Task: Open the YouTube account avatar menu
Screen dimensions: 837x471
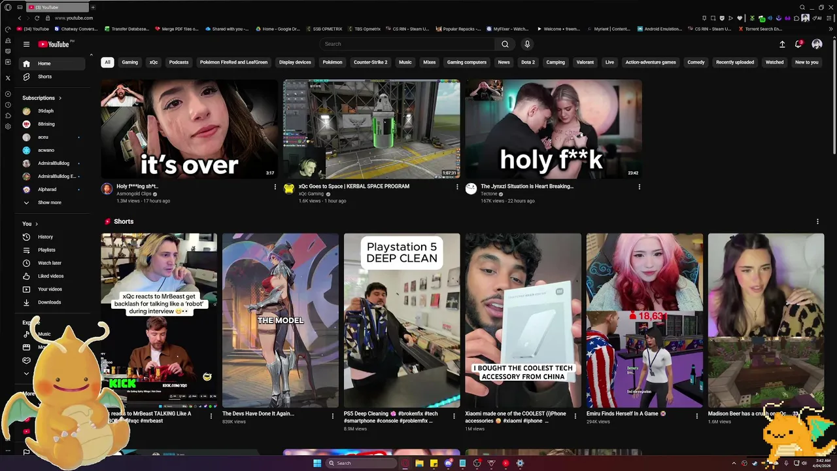Action: pos(817,44)
